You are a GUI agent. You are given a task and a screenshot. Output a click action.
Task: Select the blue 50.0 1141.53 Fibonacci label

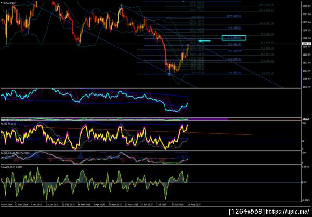click(x=235, y=44)
